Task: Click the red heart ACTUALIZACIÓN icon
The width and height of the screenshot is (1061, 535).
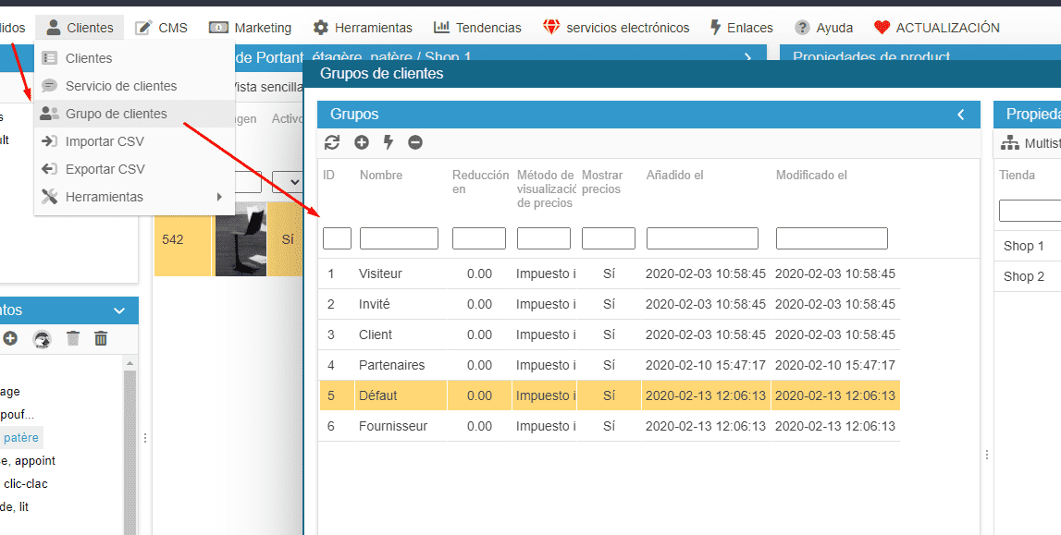Action: 882,28
